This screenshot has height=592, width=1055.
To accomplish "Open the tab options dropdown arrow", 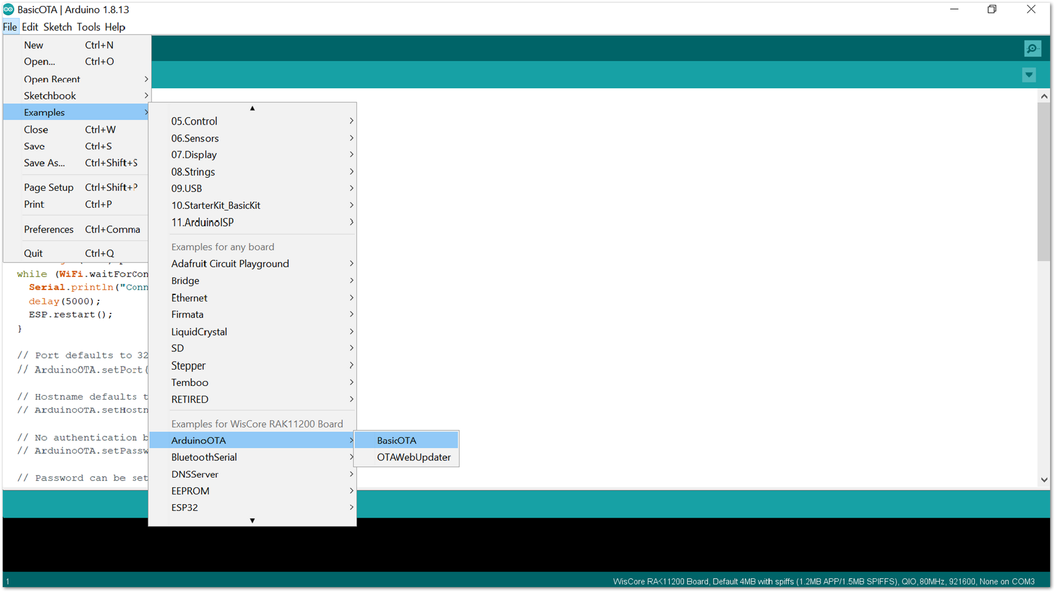I will (1029, 75).
